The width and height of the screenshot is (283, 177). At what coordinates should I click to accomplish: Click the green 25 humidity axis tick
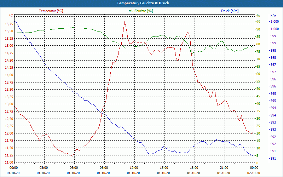pyautogui.click(x=258, y=126)
